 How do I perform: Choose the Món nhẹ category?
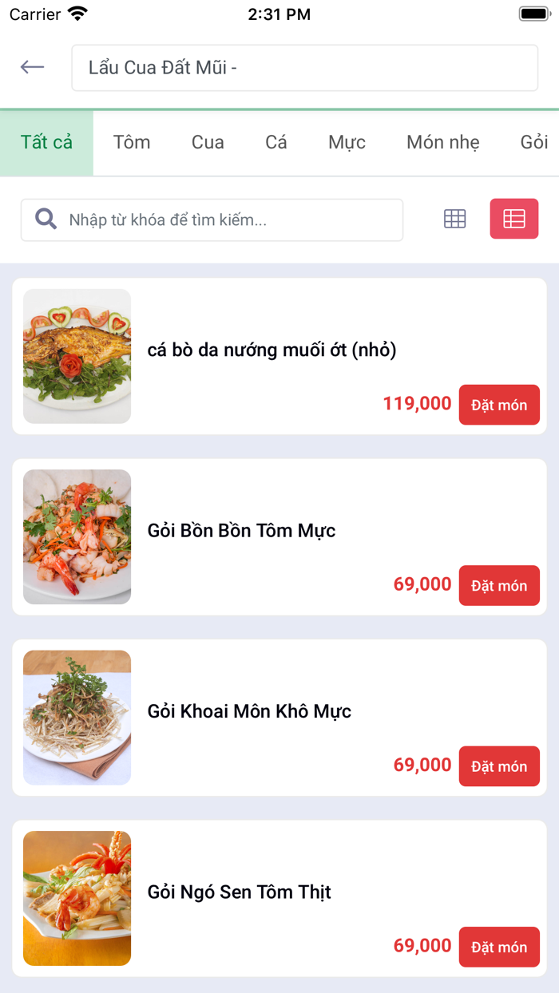tap(442, 142)
